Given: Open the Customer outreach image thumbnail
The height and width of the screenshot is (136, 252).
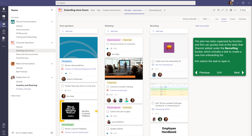Looking at the screenshot, I should (x=124, y=69).
